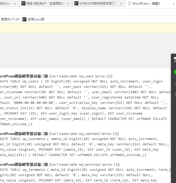Click the BT icon beside 宝塔Linux面 bookmark
Viewport: 176px width, 183px height.
point(24,19)
